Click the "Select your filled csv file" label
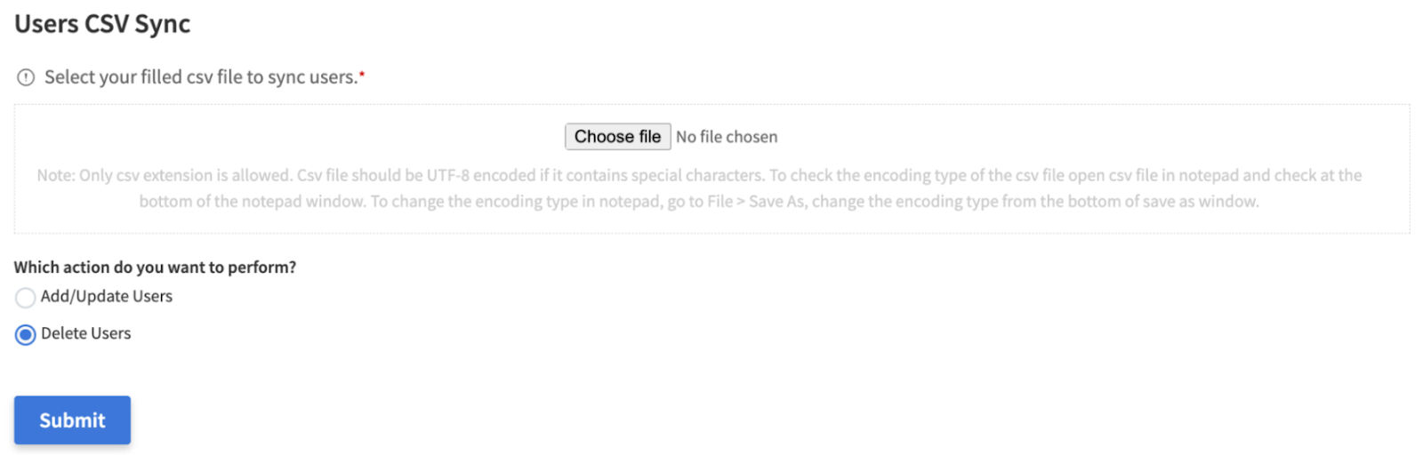This screenshot has width=1423, height=455. (200, 77)
